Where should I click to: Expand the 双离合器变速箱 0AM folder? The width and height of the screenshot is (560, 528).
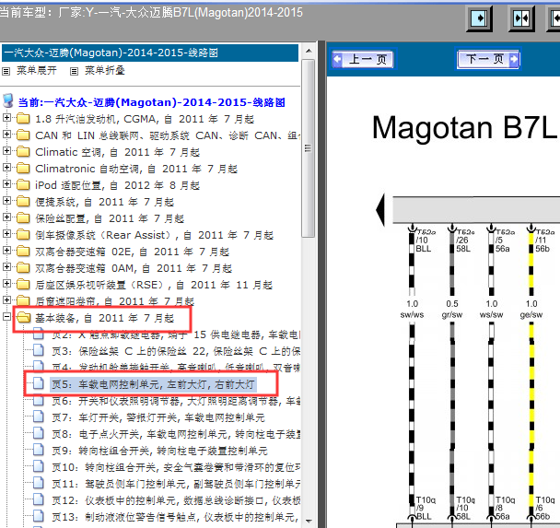tap(6, 267)
